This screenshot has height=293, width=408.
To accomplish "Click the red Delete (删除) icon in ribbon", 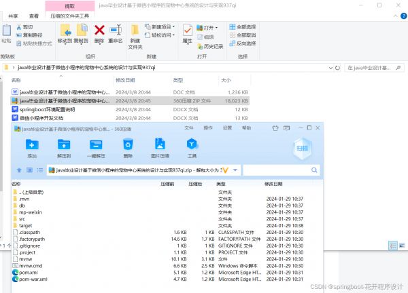I will point(99,30).
